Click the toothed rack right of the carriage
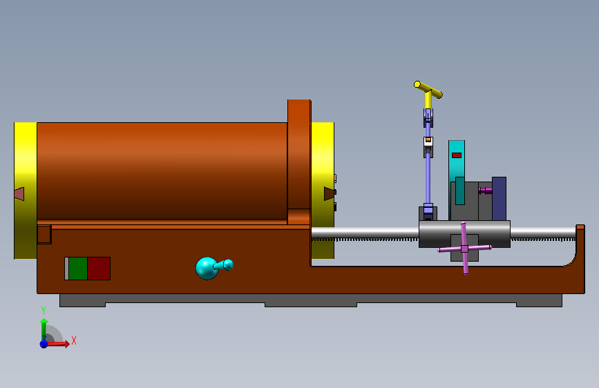This screenshot has height=388, width=599. [x=543, y=240]
